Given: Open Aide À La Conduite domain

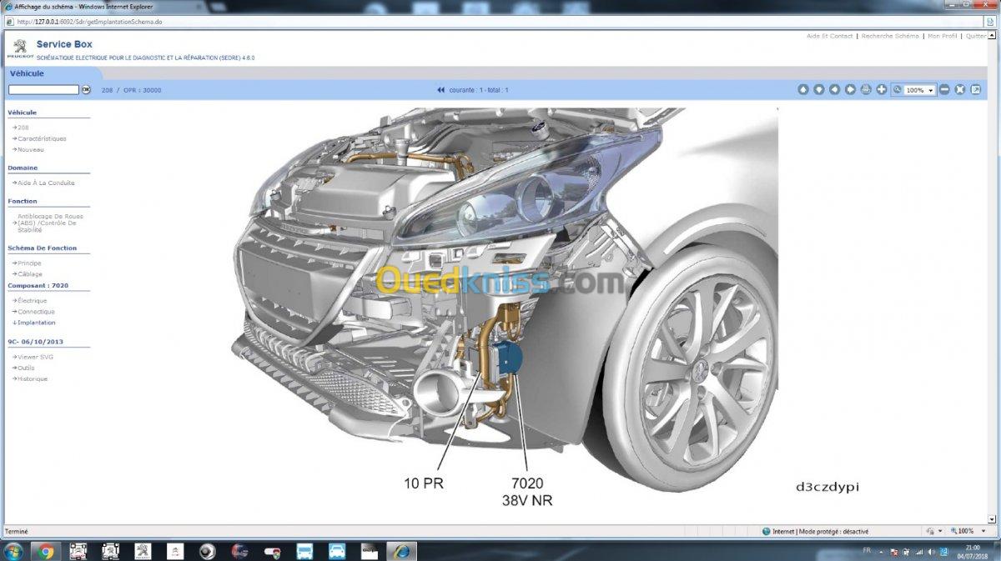Looking at the screenshot, I should 46,183.
